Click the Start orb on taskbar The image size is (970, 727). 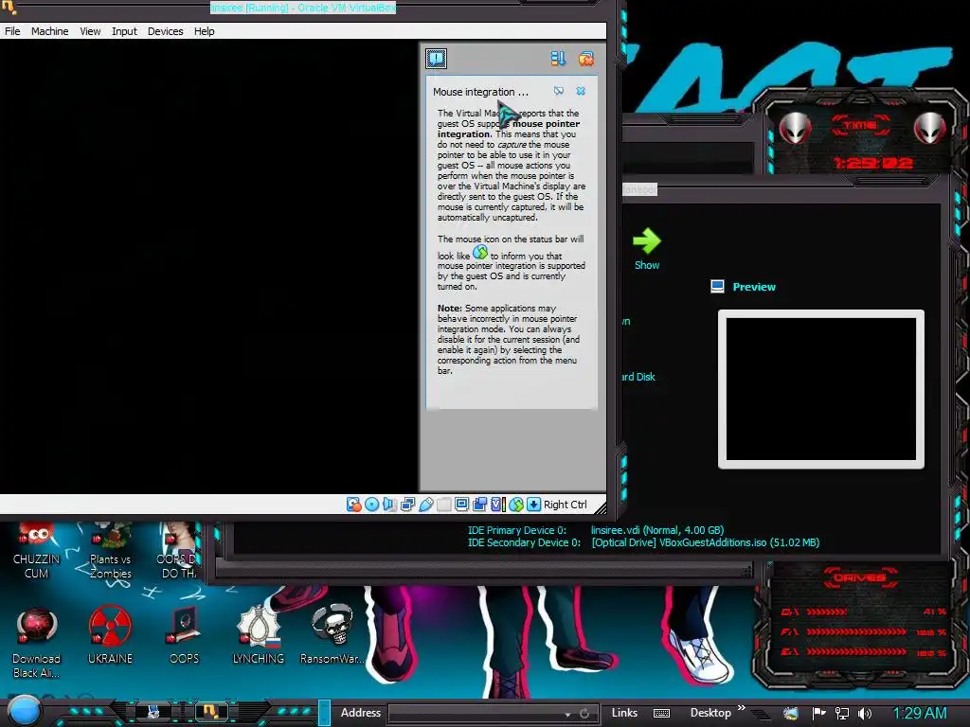pos(24,712)
